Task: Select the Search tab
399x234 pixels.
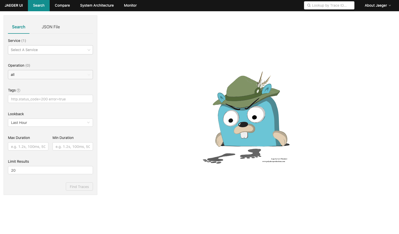Action: (x=18, y=27)
